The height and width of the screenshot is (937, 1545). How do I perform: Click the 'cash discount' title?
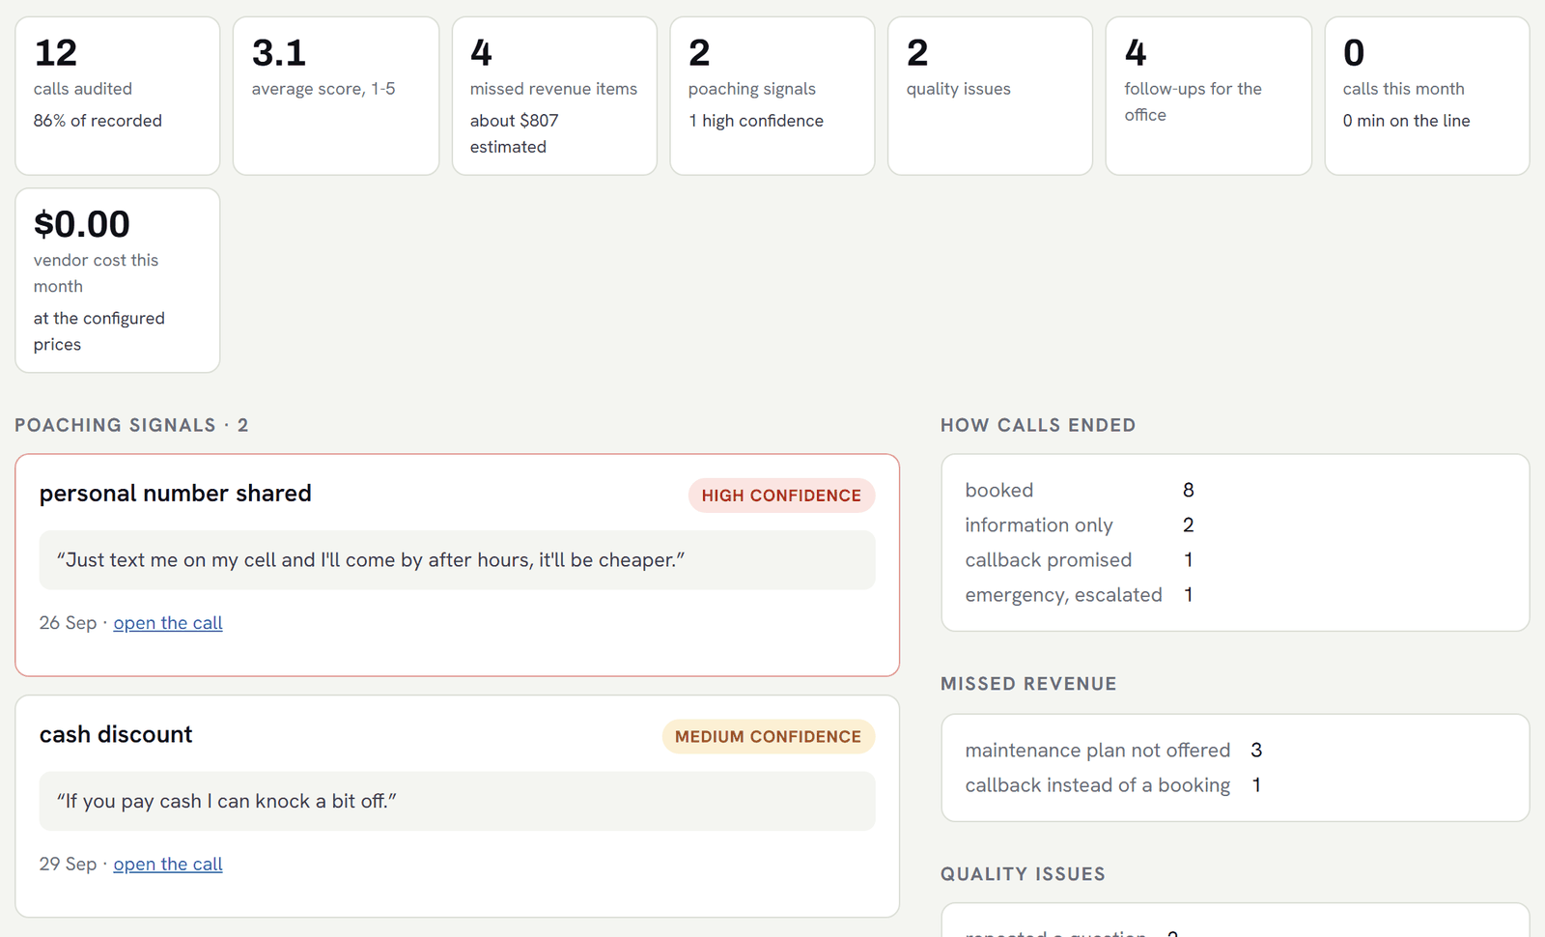pyautogui.click(x=116, y=734)
